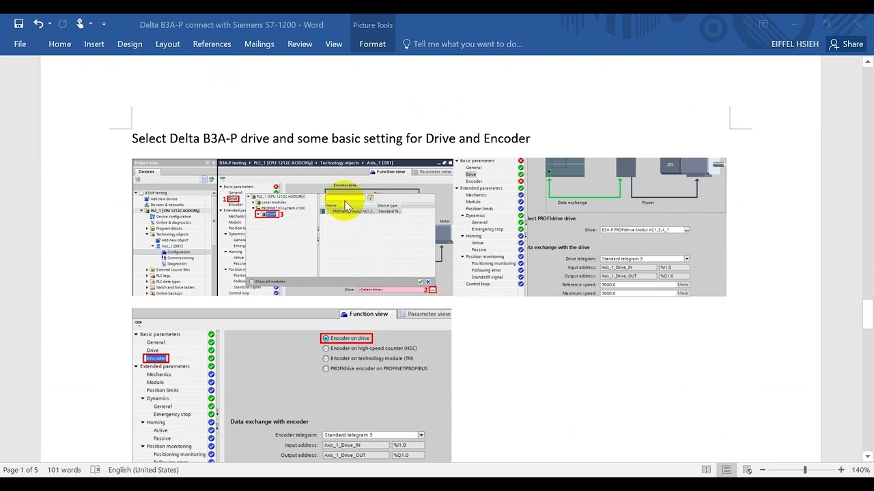Minimize the Word window

click(795, 25)
